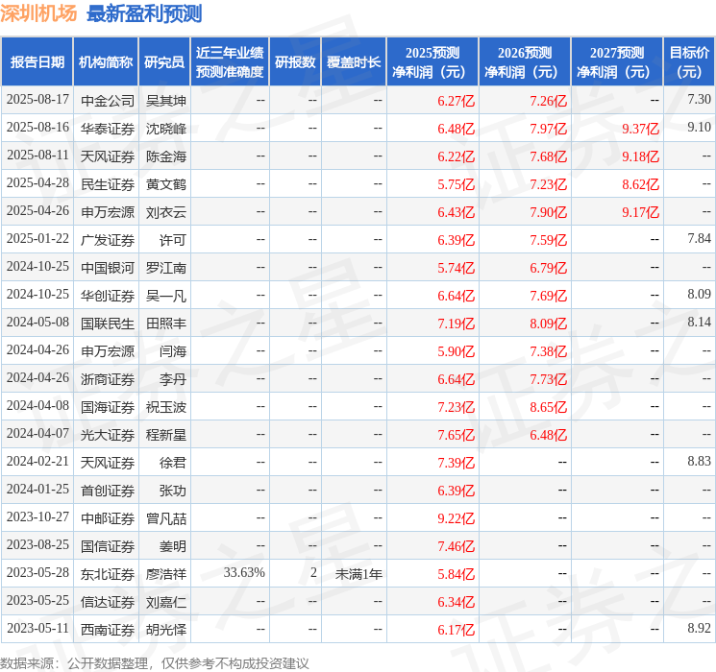The image size is (716, 672).
Task: Click the 未满1年 coverage duration cell
Action: 358,573
